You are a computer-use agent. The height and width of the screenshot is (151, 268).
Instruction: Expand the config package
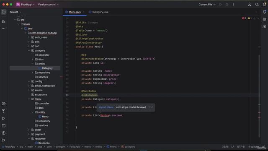29,81
